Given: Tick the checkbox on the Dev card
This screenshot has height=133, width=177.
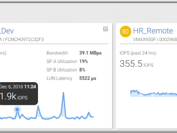Looking at the screenshot, I should (x=105, y=29).
